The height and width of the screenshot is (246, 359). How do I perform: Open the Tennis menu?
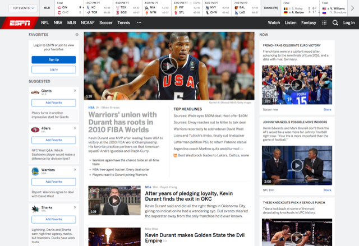pyautogui.click(x=123, y=22)
